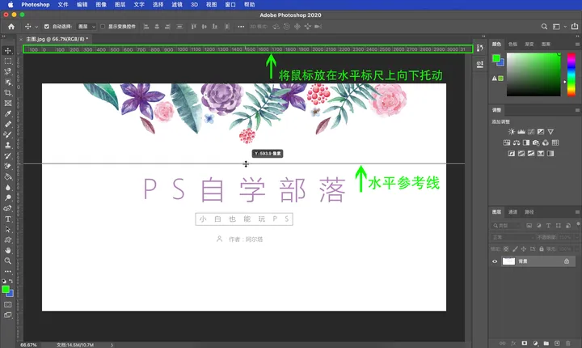
Task: Add a Photo Filter adjustment
Action: point(536,142)
